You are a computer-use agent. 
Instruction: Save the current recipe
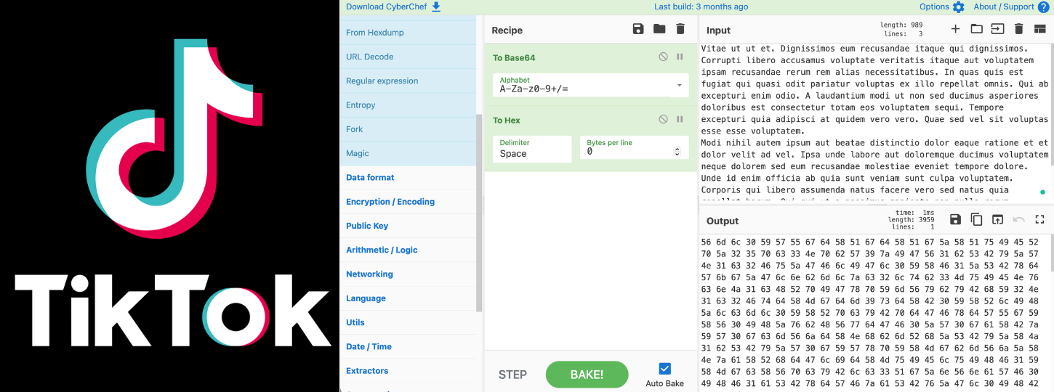638,29
